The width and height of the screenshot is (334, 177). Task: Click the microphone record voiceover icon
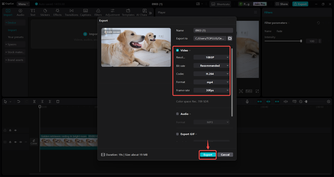(x=247, y=102)
